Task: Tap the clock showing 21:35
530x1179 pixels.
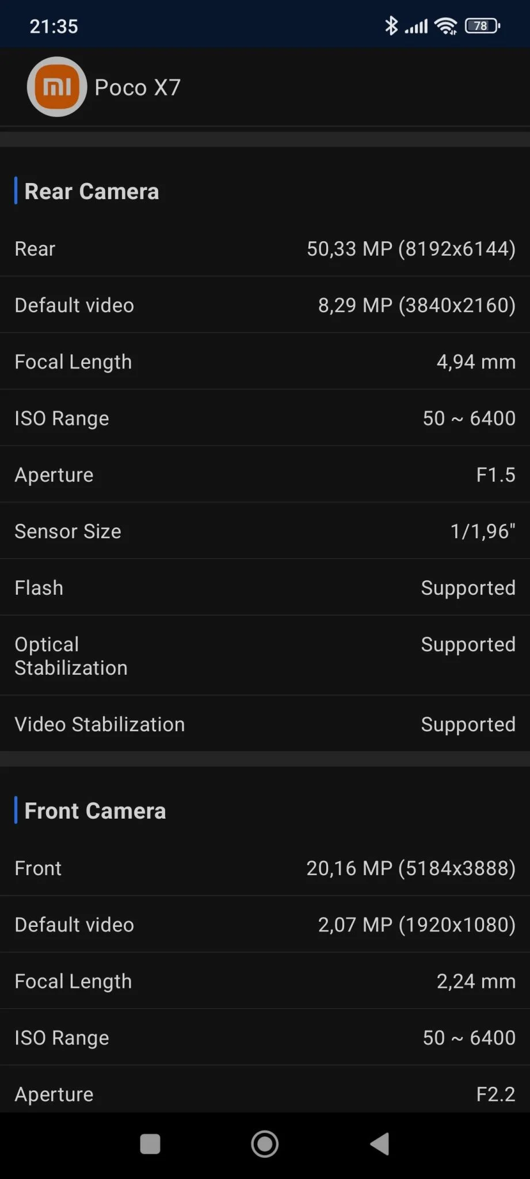Action: click(54, 26)
